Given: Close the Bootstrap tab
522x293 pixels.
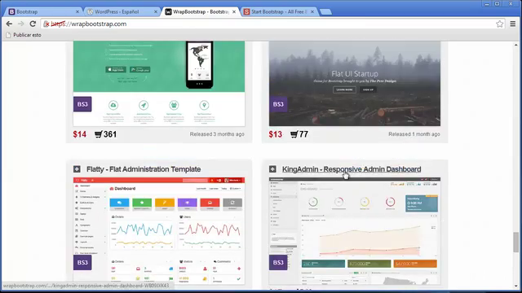Looking at the screenshot, I should point(77,11).
